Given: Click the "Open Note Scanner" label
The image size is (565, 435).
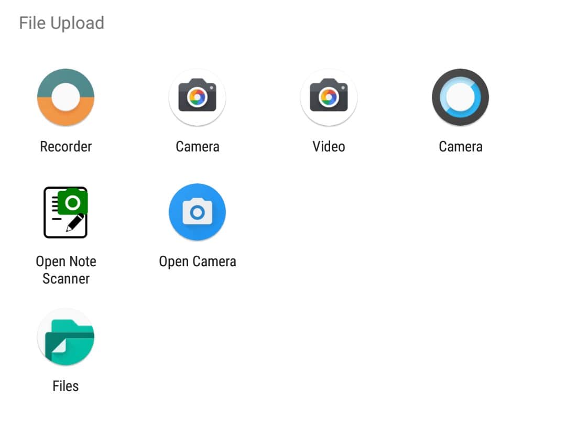Looking at the screenshot, I should [66, 270].
